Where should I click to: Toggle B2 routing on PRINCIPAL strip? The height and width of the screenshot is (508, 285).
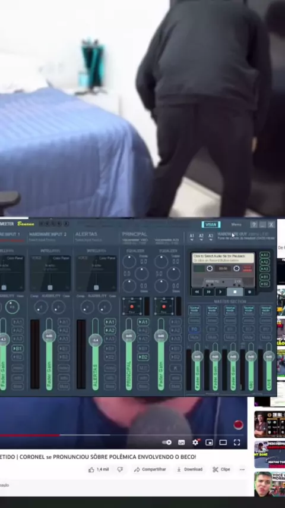143,357
